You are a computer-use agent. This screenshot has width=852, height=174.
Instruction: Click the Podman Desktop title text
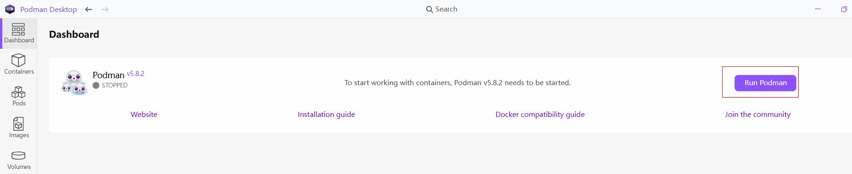pos(48,9)
